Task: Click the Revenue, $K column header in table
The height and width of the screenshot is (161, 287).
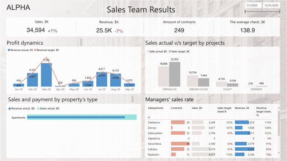Action: tap(242, 108)
